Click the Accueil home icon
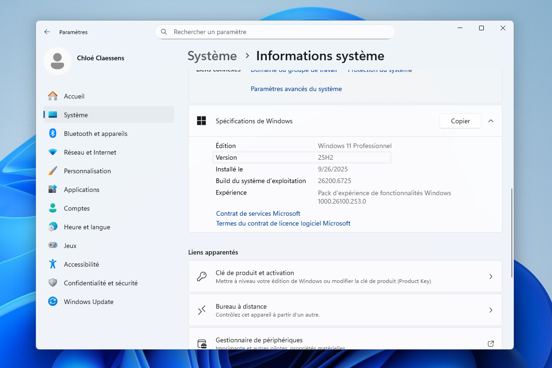Image resolution: width=552 pixels, height=368 pixels. point(53,96)
